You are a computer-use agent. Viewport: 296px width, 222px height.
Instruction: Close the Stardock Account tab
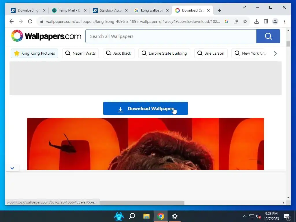click(126, 10)
